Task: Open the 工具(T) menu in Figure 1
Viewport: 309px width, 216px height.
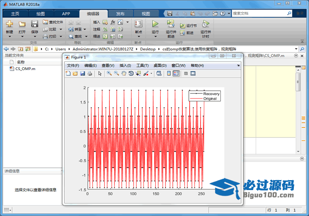Action: (x=142, y=65)
